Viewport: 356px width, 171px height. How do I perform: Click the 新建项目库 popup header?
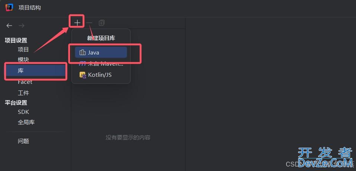click(x=101, y=38)
